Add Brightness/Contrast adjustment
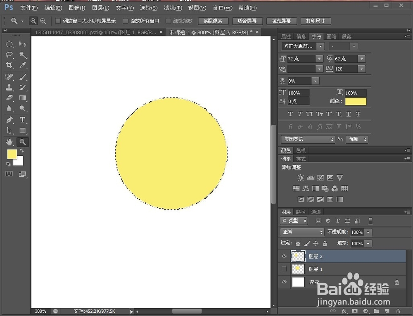413x316 pixels. coord(301,178)
